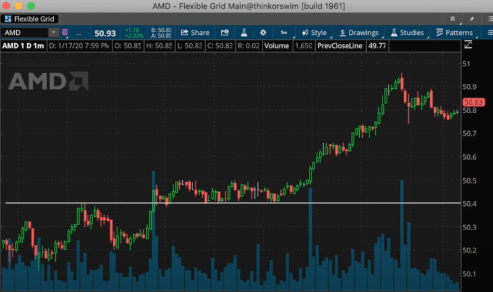Click the 50.1 price axis label

pos(469,274)
